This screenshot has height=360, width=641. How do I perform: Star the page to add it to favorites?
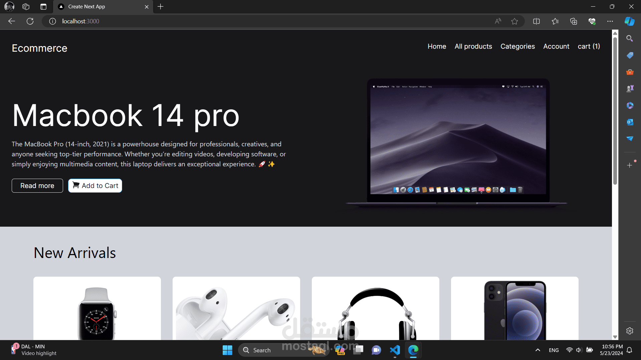point(514,21)
